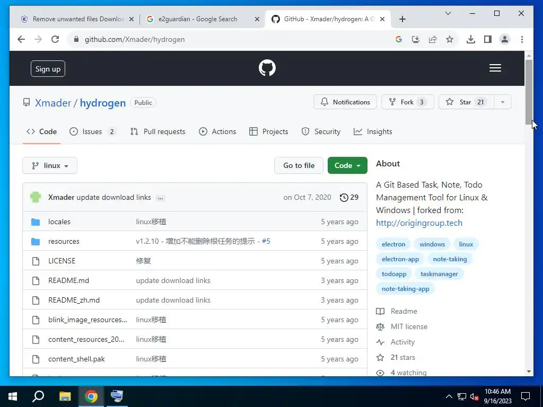The height and width of the screenshot is (407, 543).
Task: Click the muted volume tray icon
Action: pyautogui.click(x=474, y=396)
